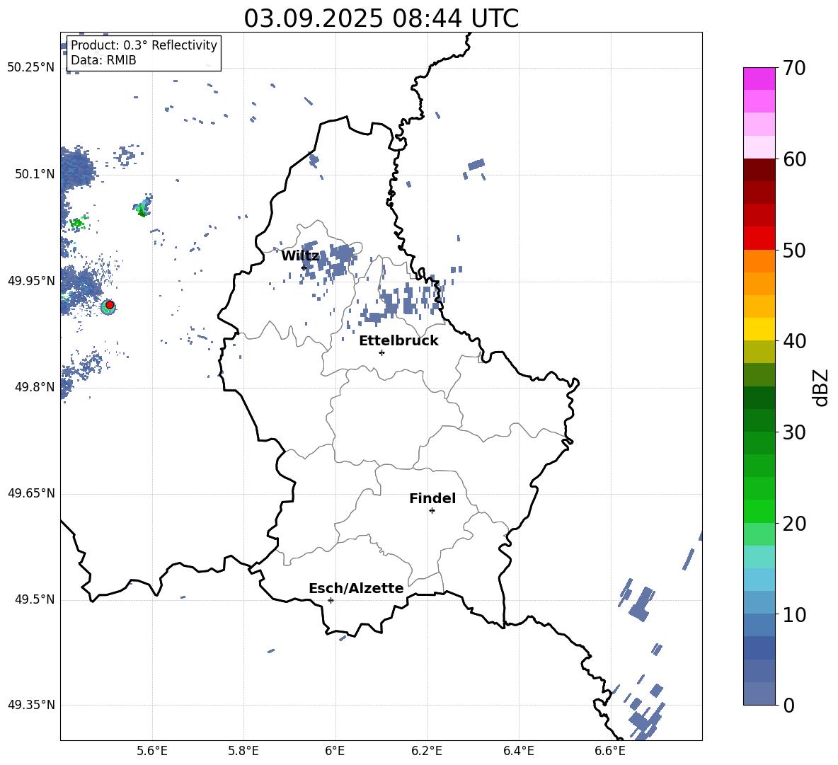Click the colorbar tick label 60
The image size is (838, 765).
coord(794,159)
